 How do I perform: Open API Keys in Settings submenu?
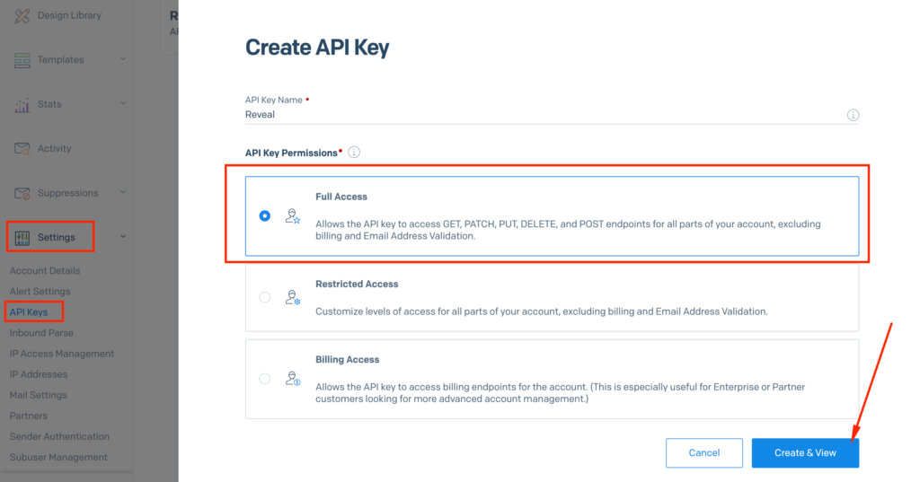[29, 312]
